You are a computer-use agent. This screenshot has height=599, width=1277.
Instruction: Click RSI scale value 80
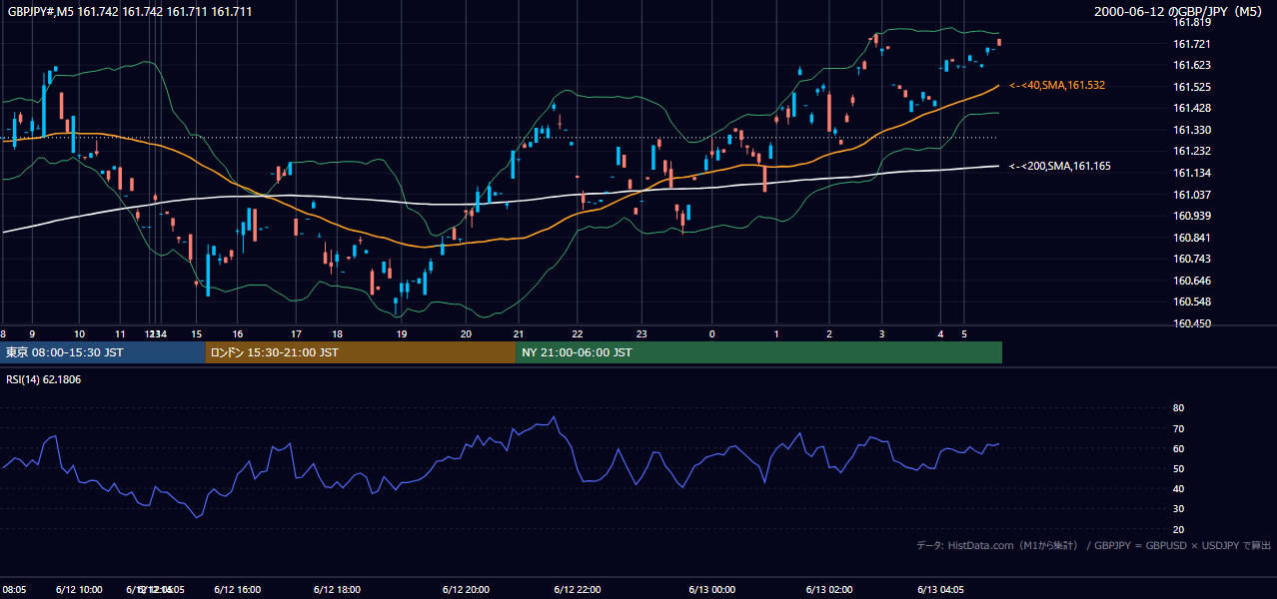coord(1178,408)
